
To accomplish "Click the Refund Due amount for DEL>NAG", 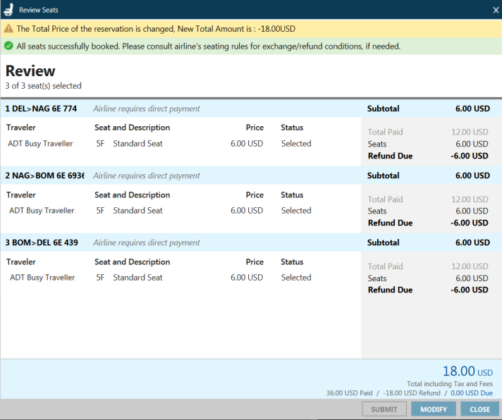I will pos(470,156).
